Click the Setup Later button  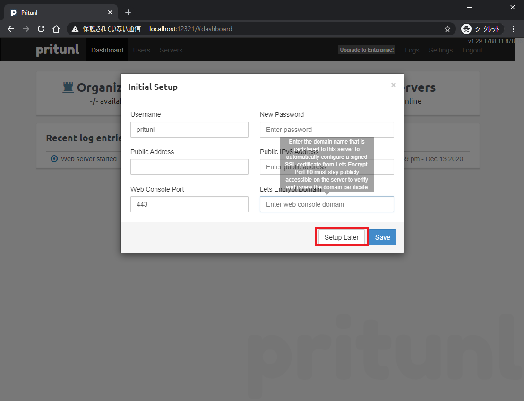(x=342, y=237)
